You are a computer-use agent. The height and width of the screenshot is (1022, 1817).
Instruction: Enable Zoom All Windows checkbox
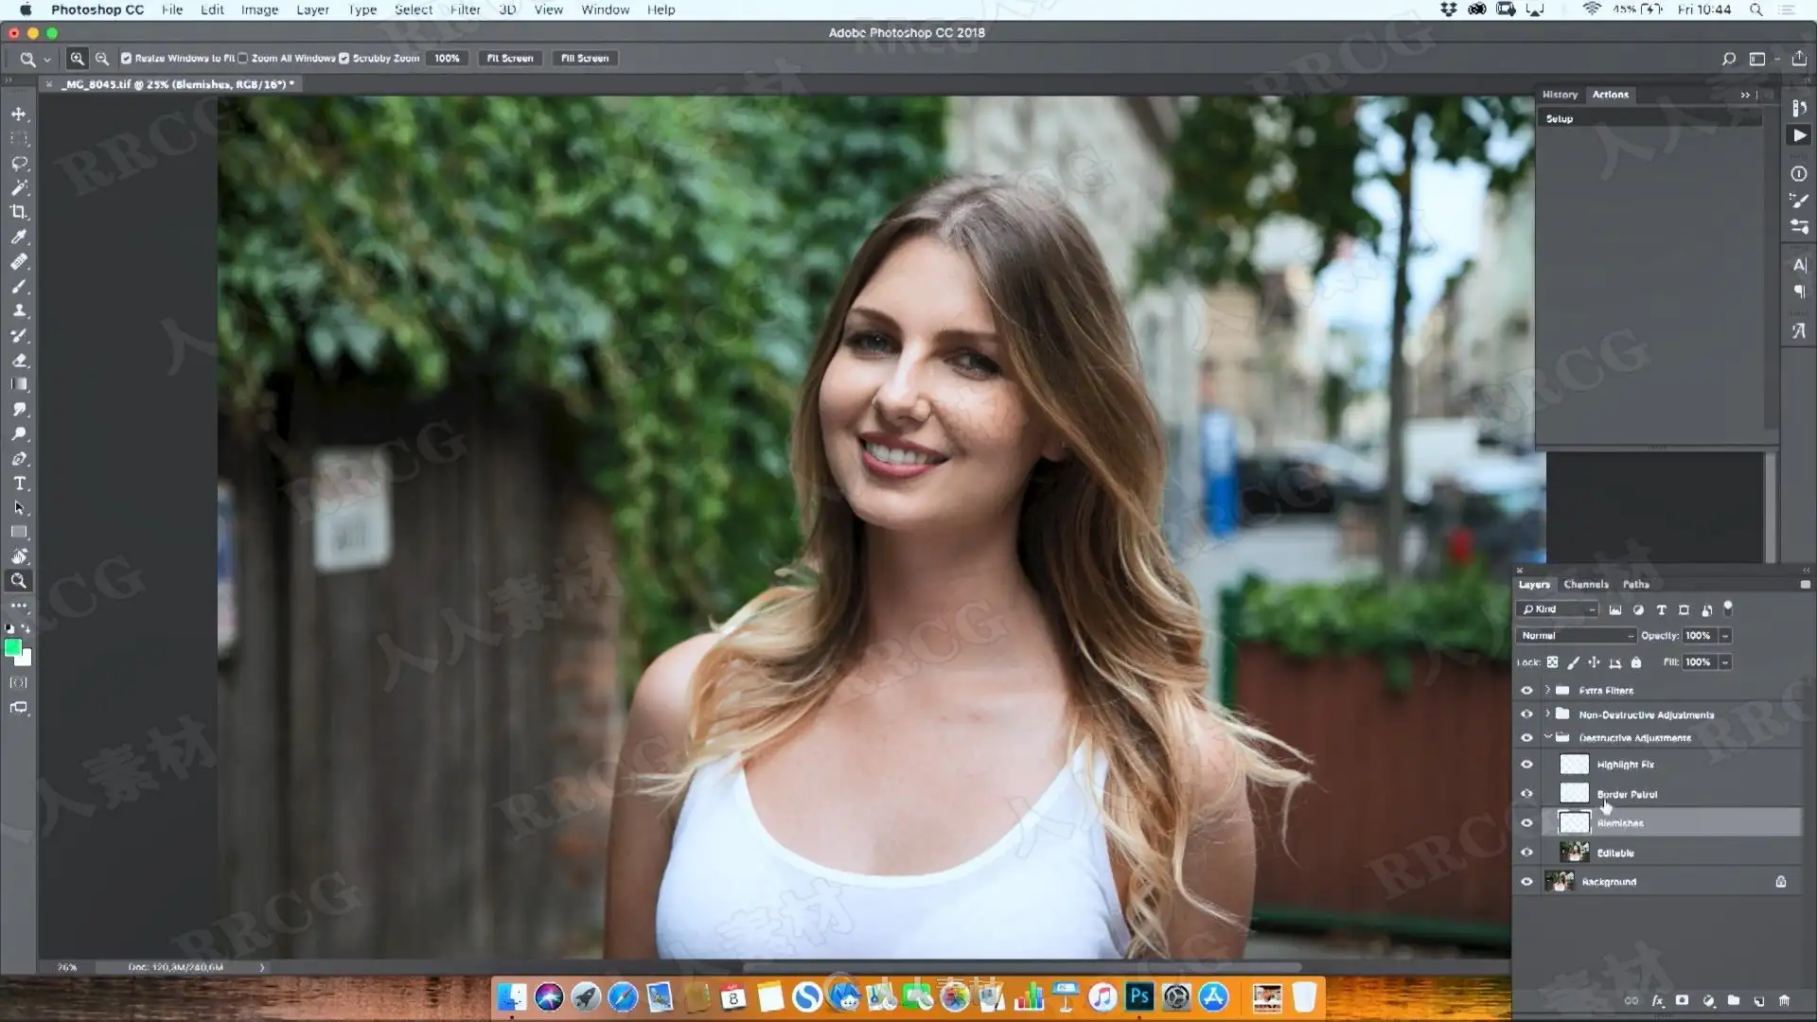coord(243,59)
